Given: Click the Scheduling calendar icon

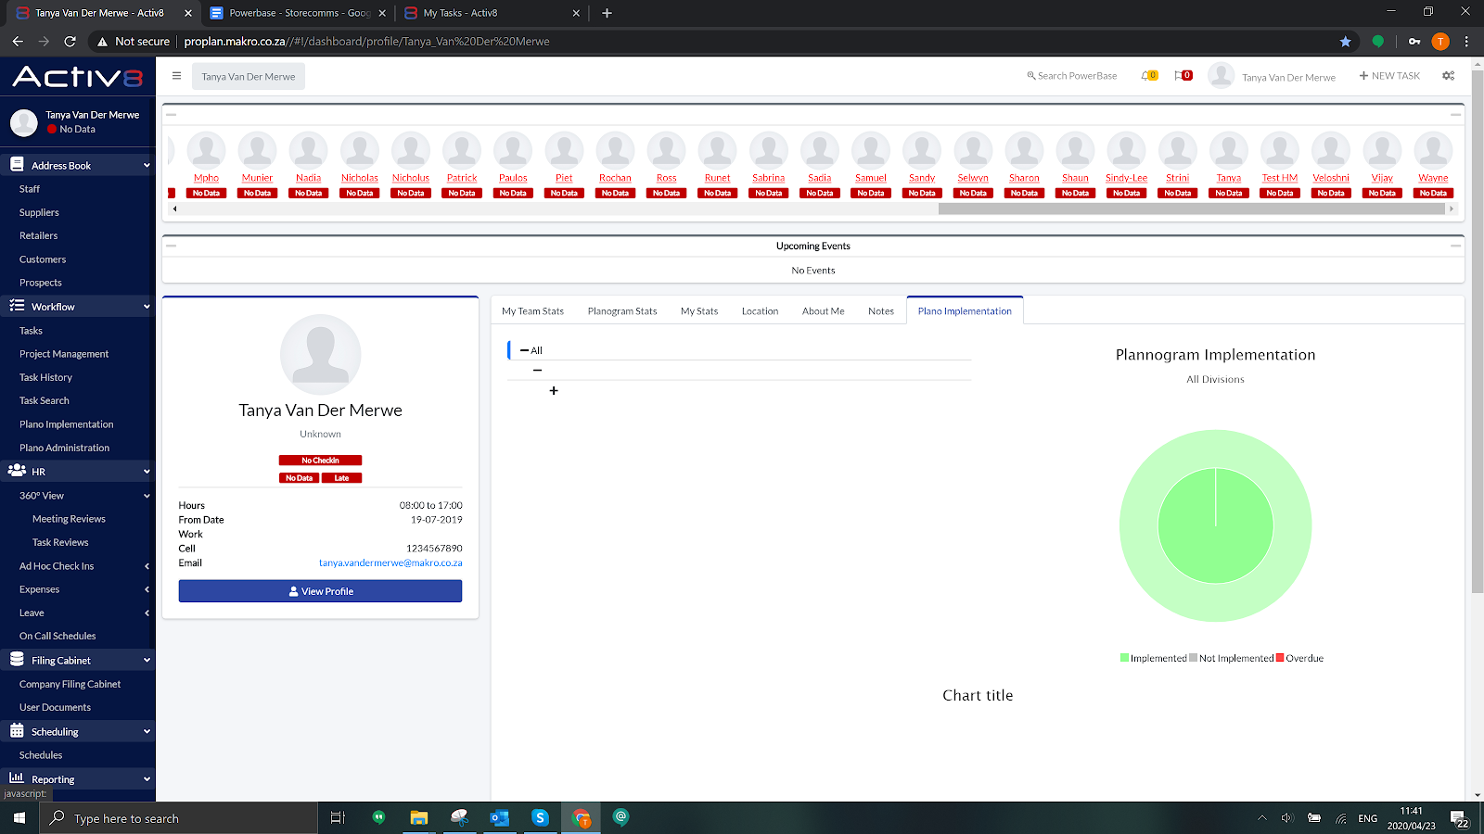Looking at the screenshot, I should [x=17, y=731].
